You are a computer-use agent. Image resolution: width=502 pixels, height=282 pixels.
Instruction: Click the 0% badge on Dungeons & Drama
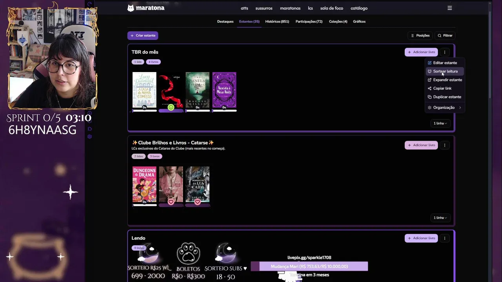144,202
